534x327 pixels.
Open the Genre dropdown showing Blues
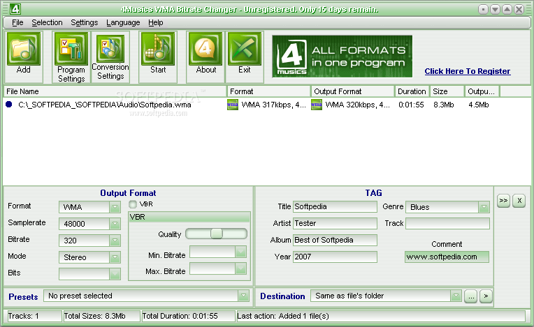tap(484, 207)
